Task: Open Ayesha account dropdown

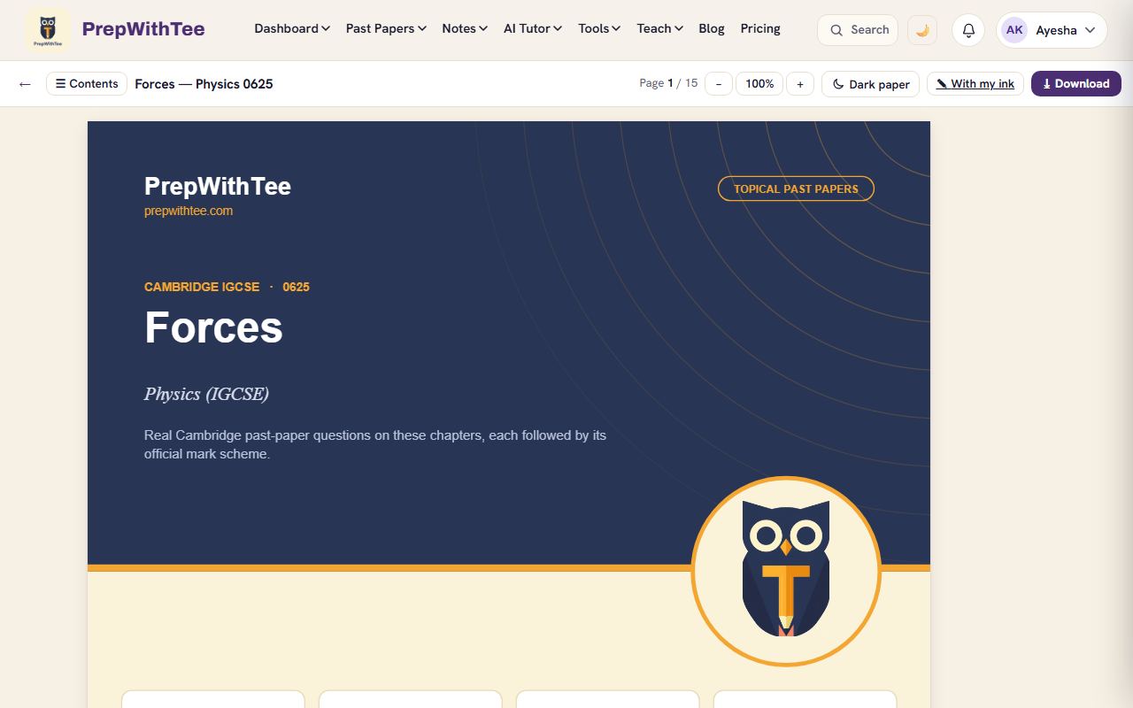Action: coord(1052,30)
